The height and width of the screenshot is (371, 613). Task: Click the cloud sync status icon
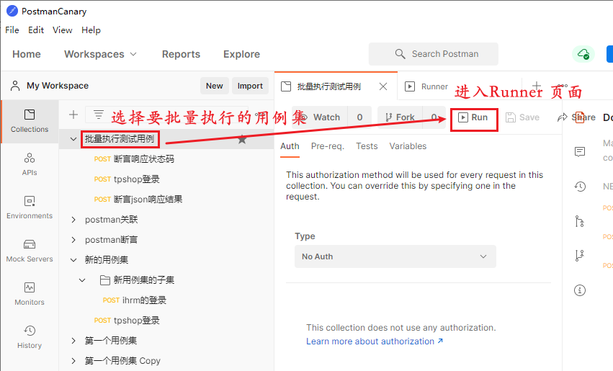click(583, 54)
